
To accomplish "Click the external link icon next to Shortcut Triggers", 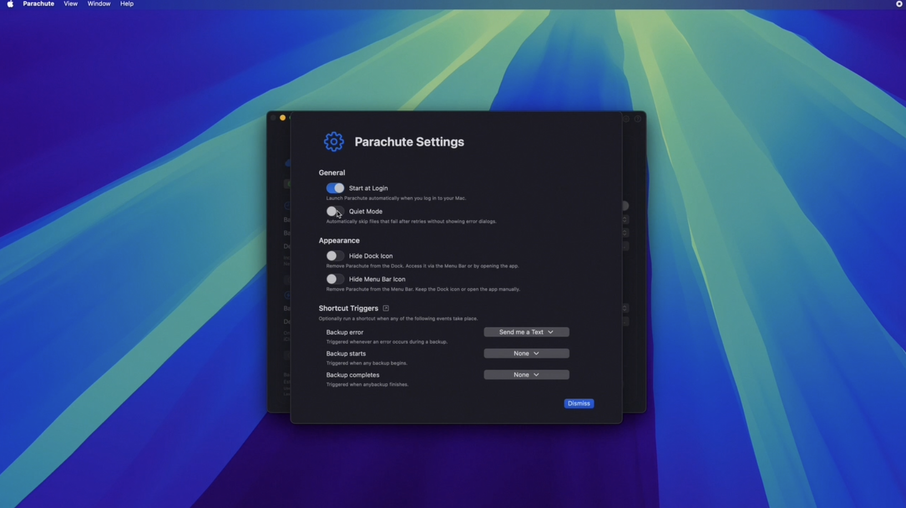I will point(386,308).
